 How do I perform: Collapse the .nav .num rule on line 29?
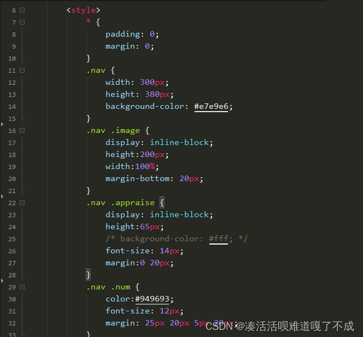pos(22,287)
